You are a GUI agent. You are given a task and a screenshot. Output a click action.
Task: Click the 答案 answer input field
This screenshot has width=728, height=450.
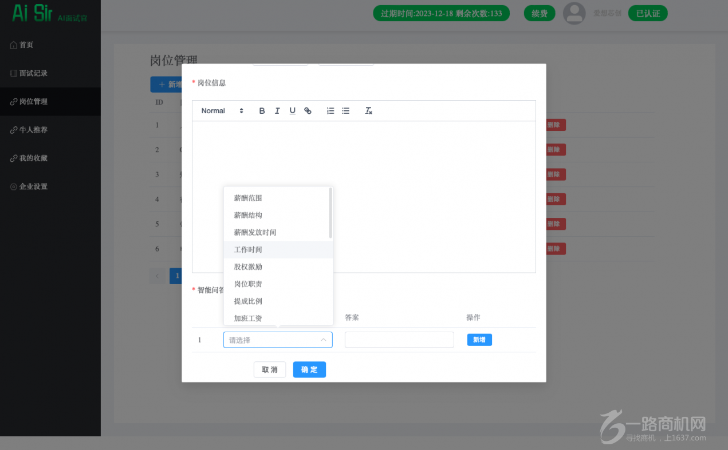click(399, 340)
